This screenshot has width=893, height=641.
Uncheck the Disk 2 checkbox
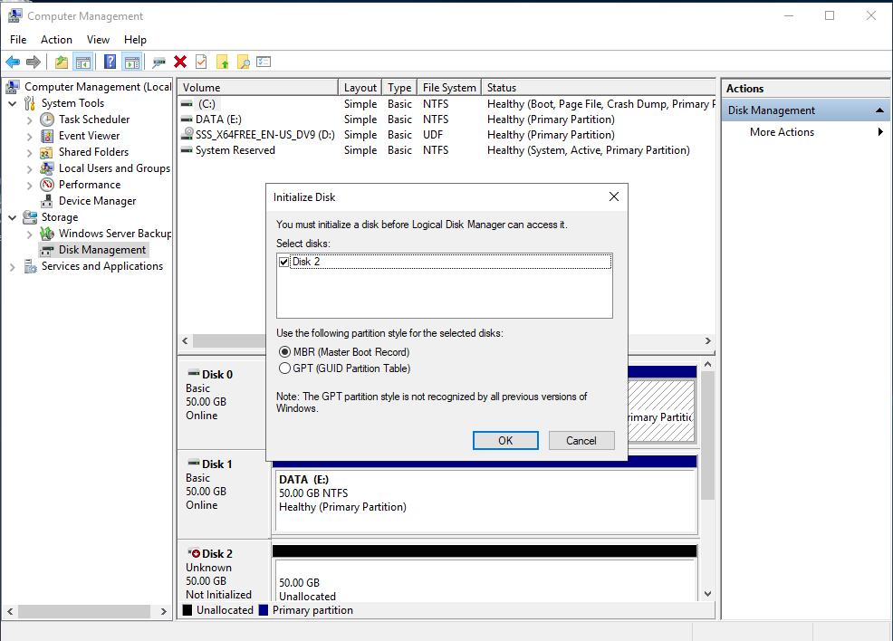283,262
